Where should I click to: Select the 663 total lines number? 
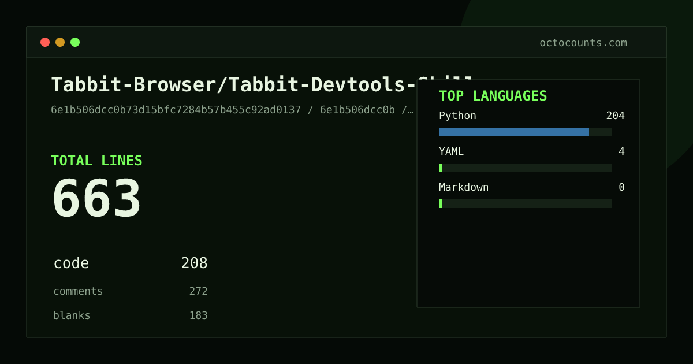(96, 198)
